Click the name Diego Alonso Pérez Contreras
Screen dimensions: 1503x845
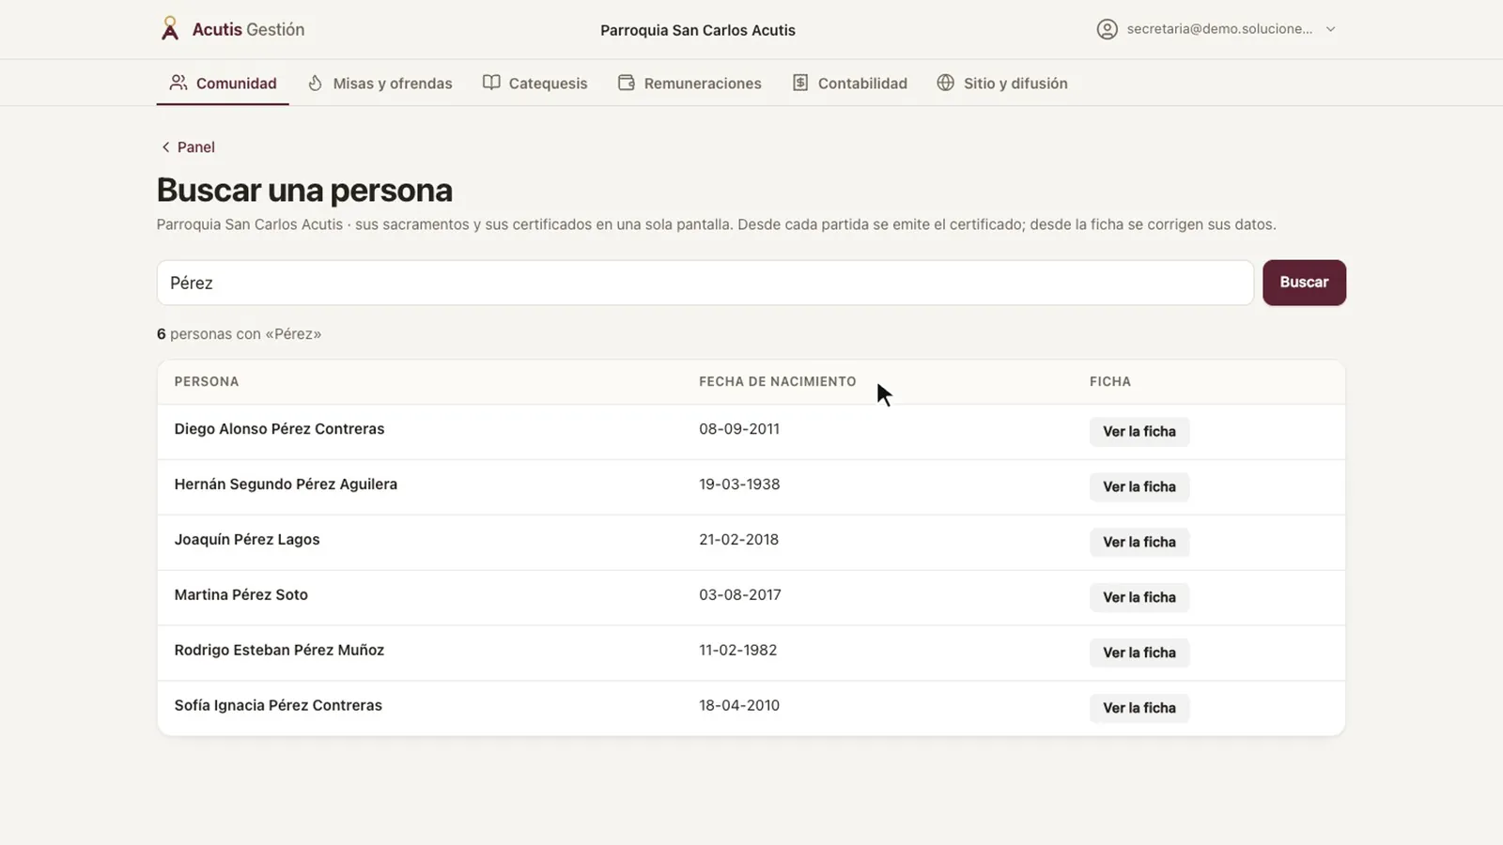[279, 429]
